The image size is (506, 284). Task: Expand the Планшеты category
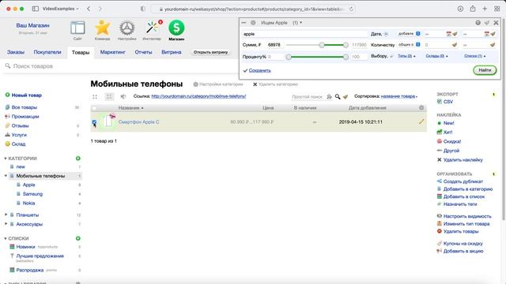tap(6, 215)
